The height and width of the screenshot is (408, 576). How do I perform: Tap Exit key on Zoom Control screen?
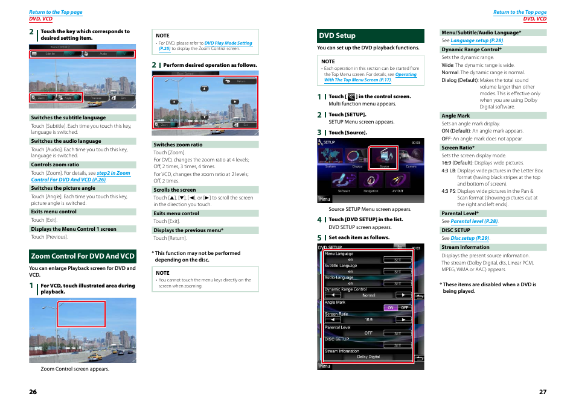(x=244, y=125)
